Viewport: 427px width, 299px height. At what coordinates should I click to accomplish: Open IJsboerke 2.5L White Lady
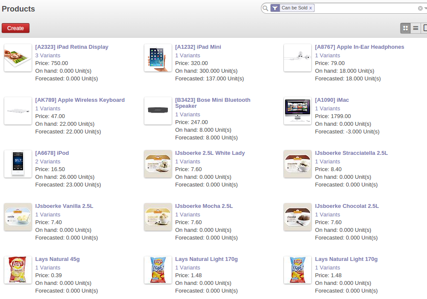coord(210,153)
